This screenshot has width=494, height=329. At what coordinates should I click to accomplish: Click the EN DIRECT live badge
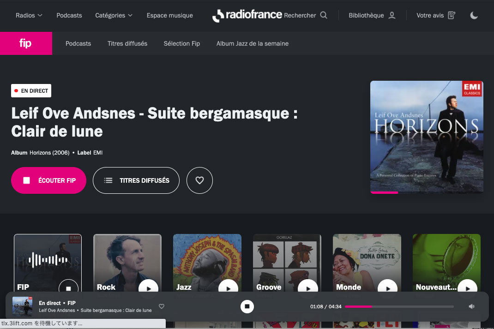click(x=31, y=91)
